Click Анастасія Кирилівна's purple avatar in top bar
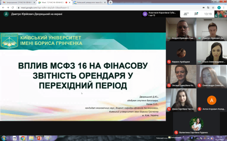Screen dimensions: 227x141 click(145, 14)
